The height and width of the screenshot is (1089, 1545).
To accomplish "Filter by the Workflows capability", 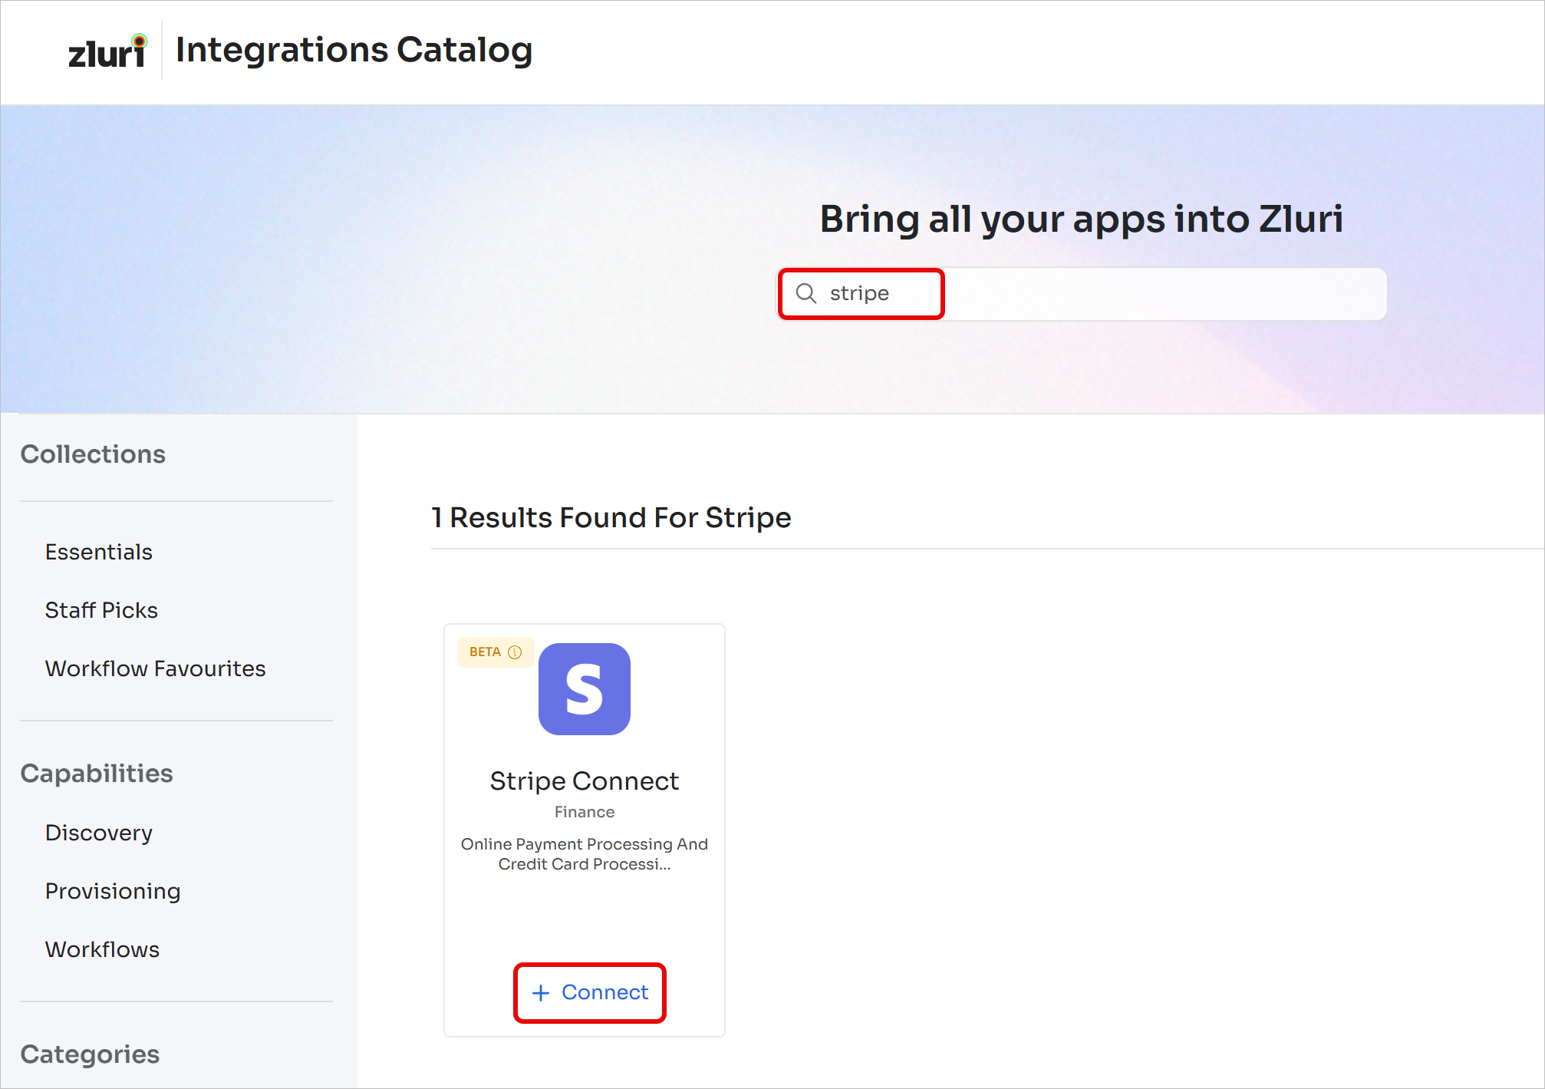I will tap(103, 949).
